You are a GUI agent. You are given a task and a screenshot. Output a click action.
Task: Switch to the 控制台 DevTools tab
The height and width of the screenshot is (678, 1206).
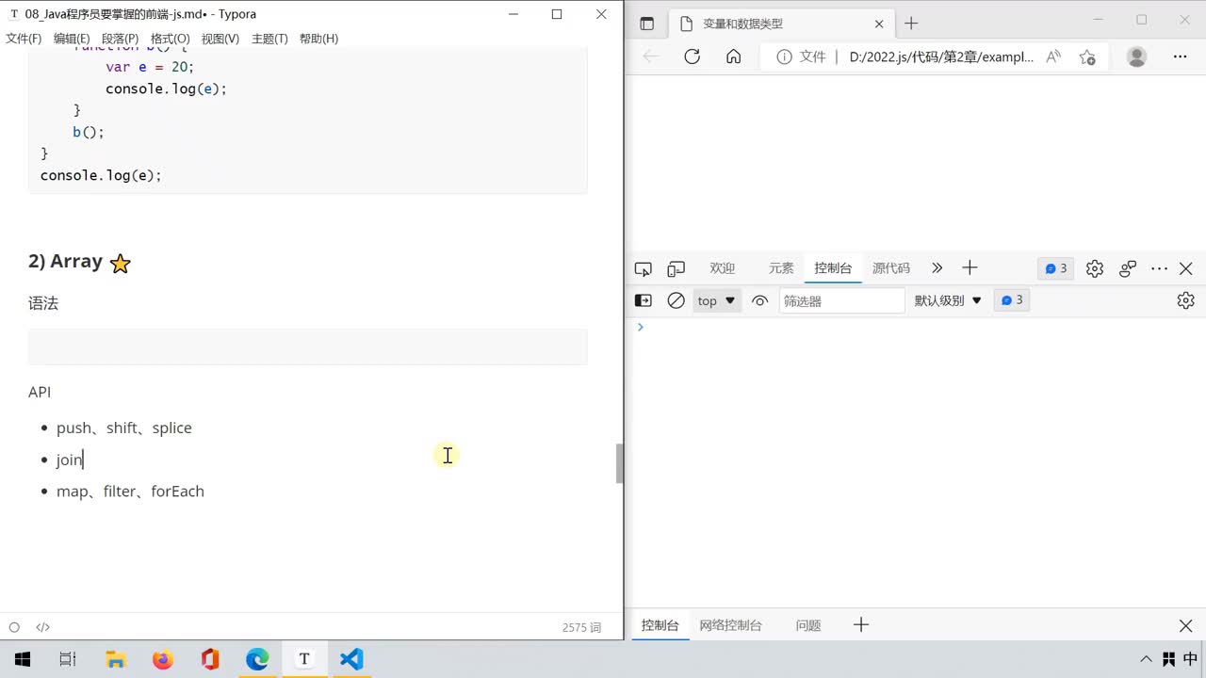833,268
